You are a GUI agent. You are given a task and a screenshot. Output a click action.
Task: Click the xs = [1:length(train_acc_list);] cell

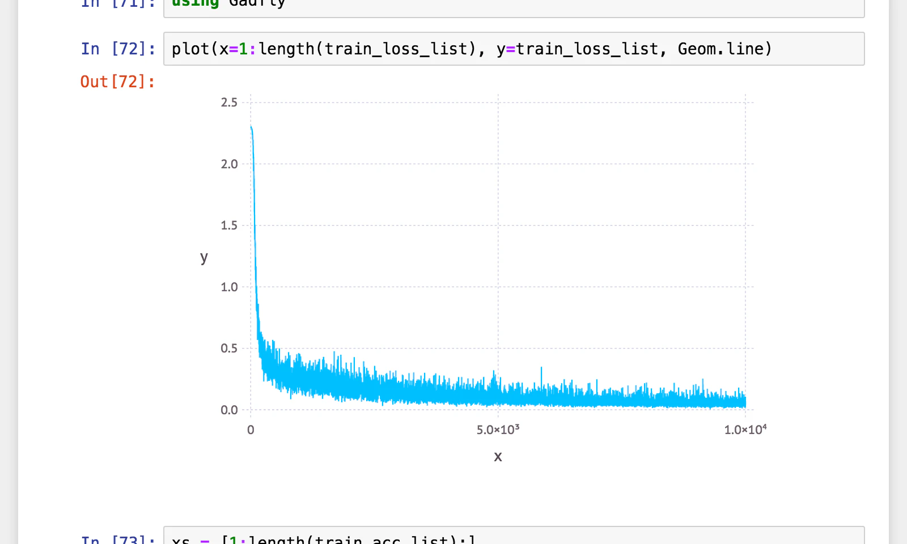(514, 536)
